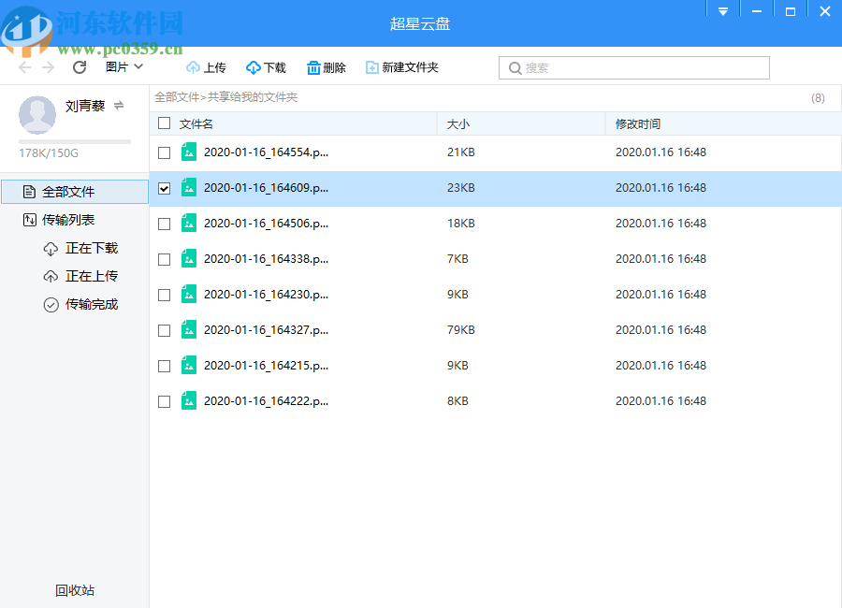
Task: Select 正在上传 (Uploading) in the sidebar
Action: pos(90,276)
